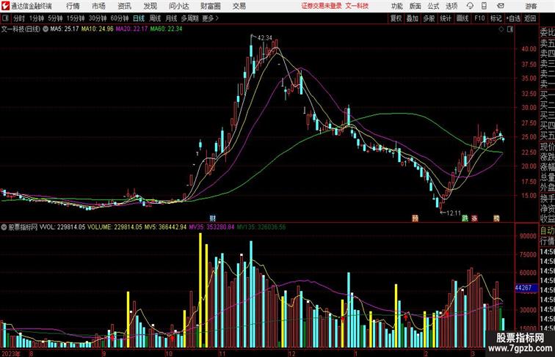Click the 自动 label in right side panel
The width and height of the screenshot is (555, 357).
[x=547, y=231]
